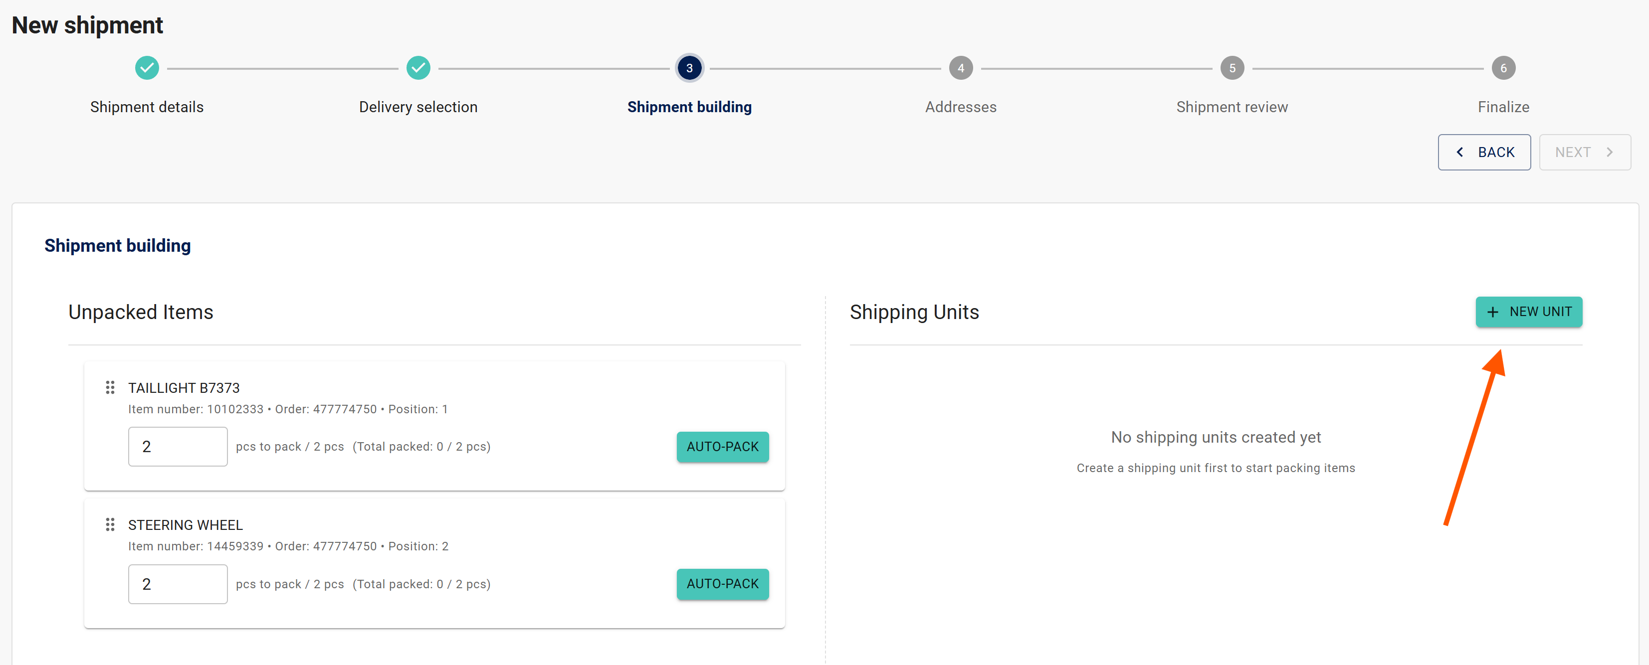Click the plus icon in New Unit button

pos(1492,312)
